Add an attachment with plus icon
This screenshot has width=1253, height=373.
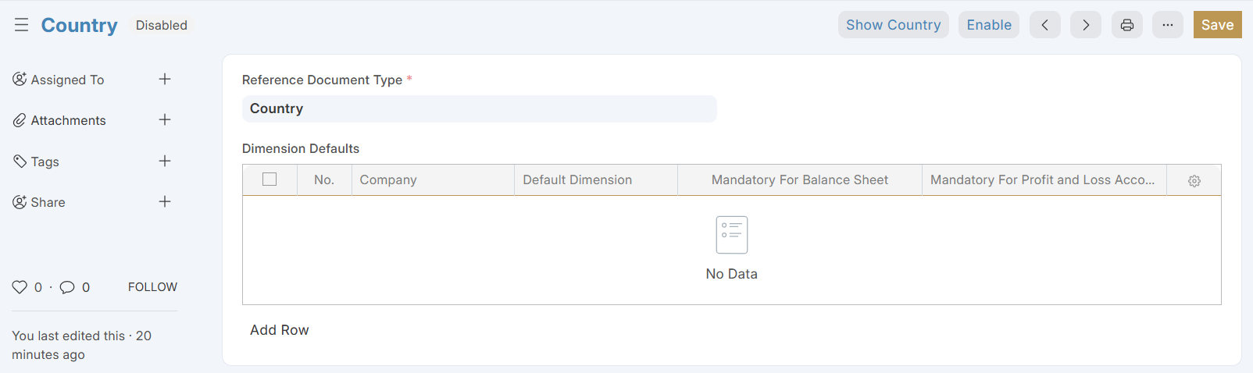pyautogui.click(x=165, y=119)
